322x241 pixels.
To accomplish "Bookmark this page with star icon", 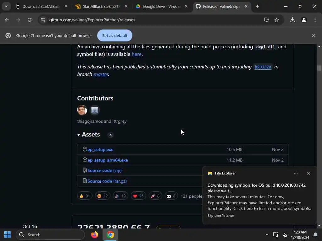I will click(x=277, y=20).
